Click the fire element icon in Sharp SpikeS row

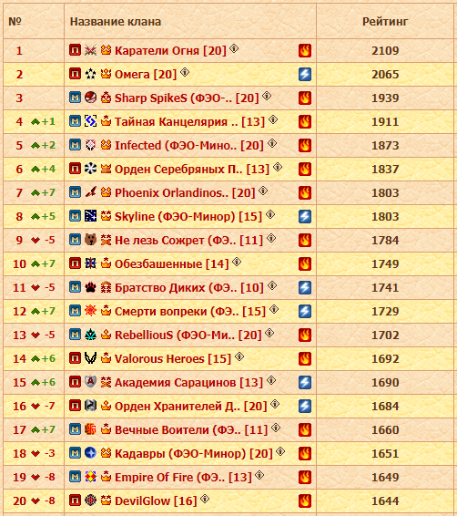pos(305,98)
